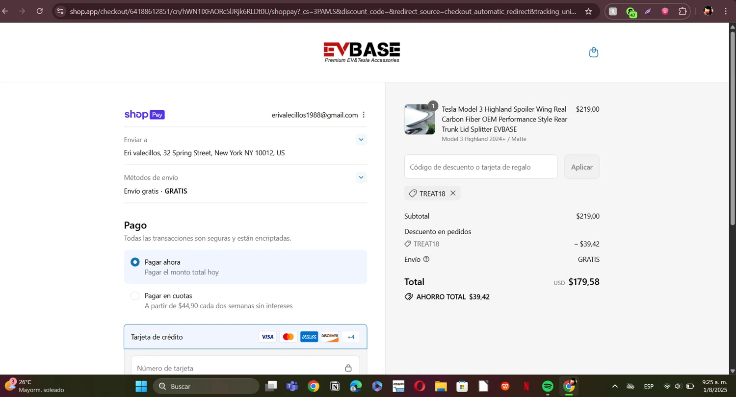The image size is (736, 397).
Task: View site information icon in address bar
Action: click(60, 11)
